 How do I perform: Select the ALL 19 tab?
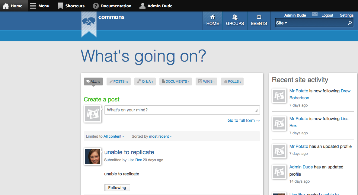(93, 82)
